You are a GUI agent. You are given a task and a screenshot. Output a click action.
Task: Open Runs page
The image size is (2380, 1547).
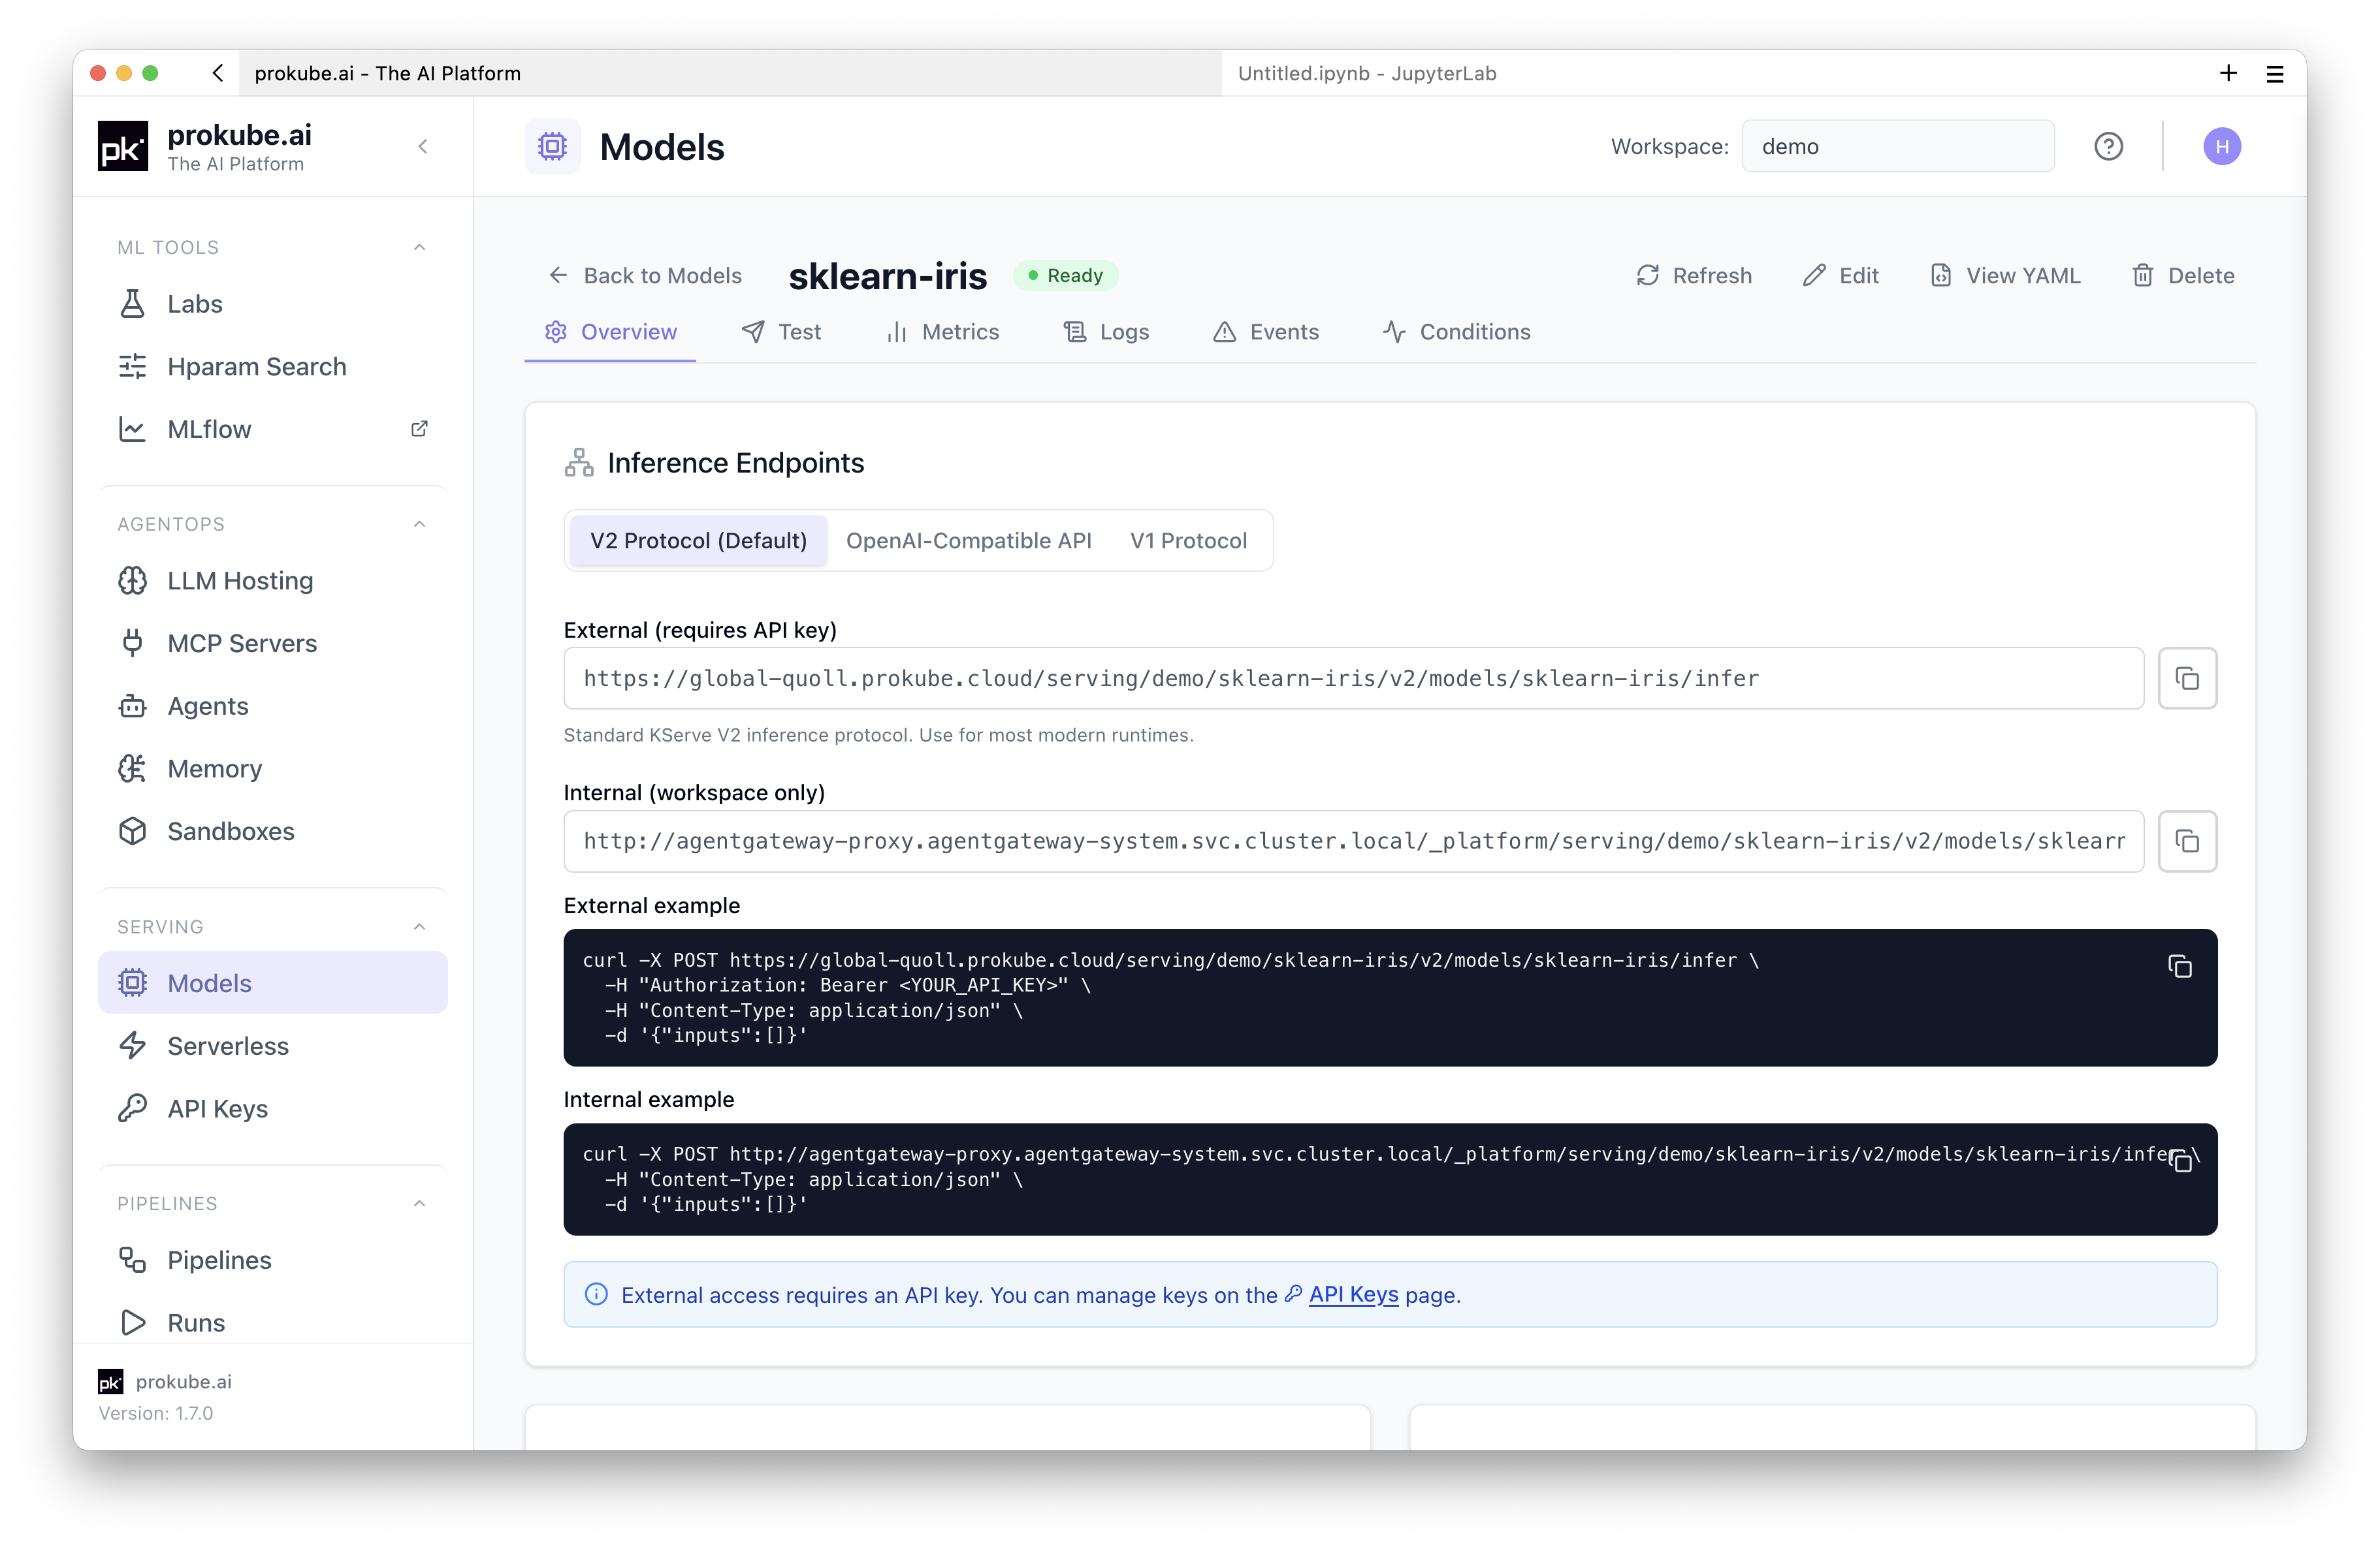coord(272,1323)
